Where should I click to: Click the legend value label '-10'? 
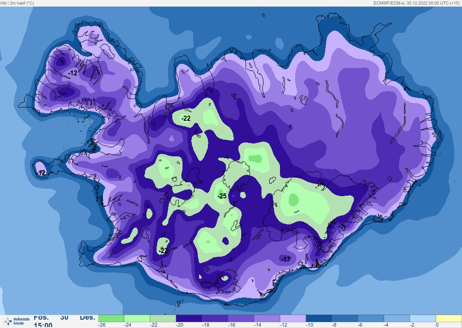(309, 325)
